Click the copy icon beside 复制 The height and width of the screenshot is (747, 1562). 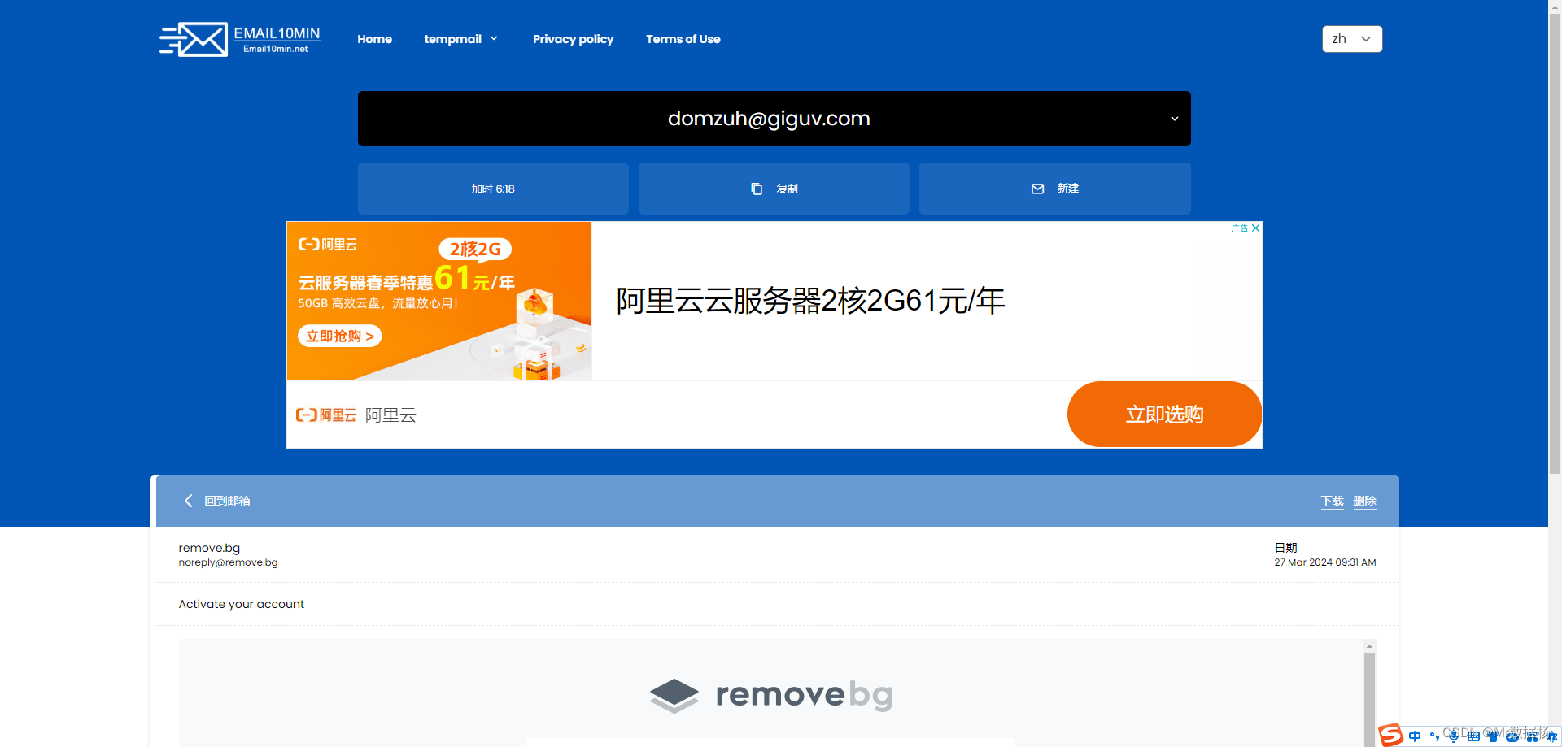point(757,189)
